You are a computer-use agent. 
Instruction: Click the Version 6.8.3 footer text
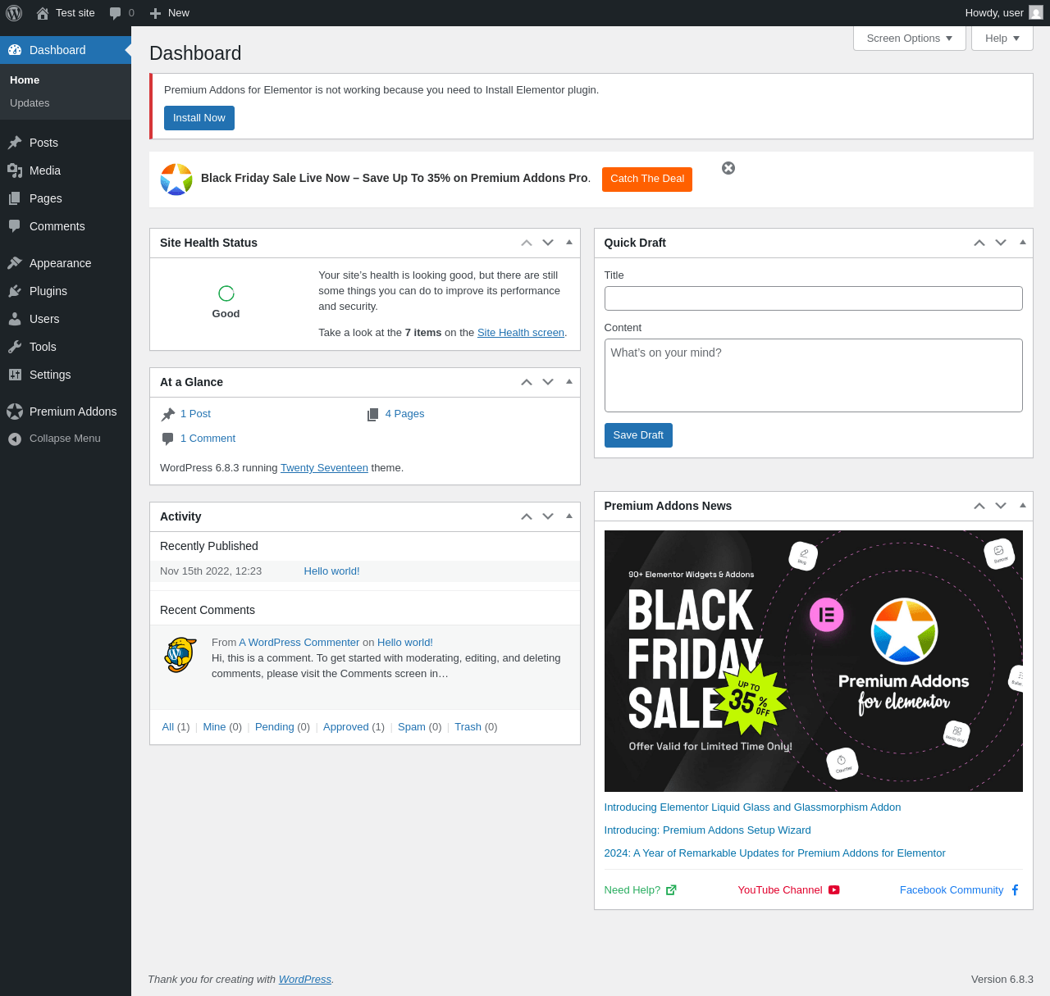click(1002, 980)
